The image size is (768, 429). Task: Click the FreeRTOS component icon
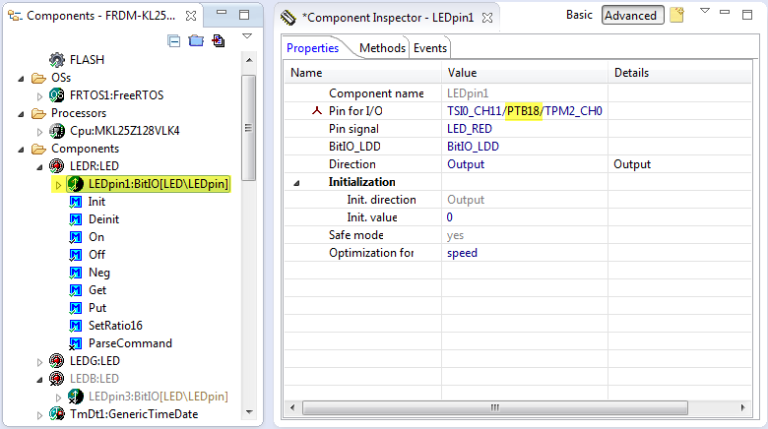point(57,95)
